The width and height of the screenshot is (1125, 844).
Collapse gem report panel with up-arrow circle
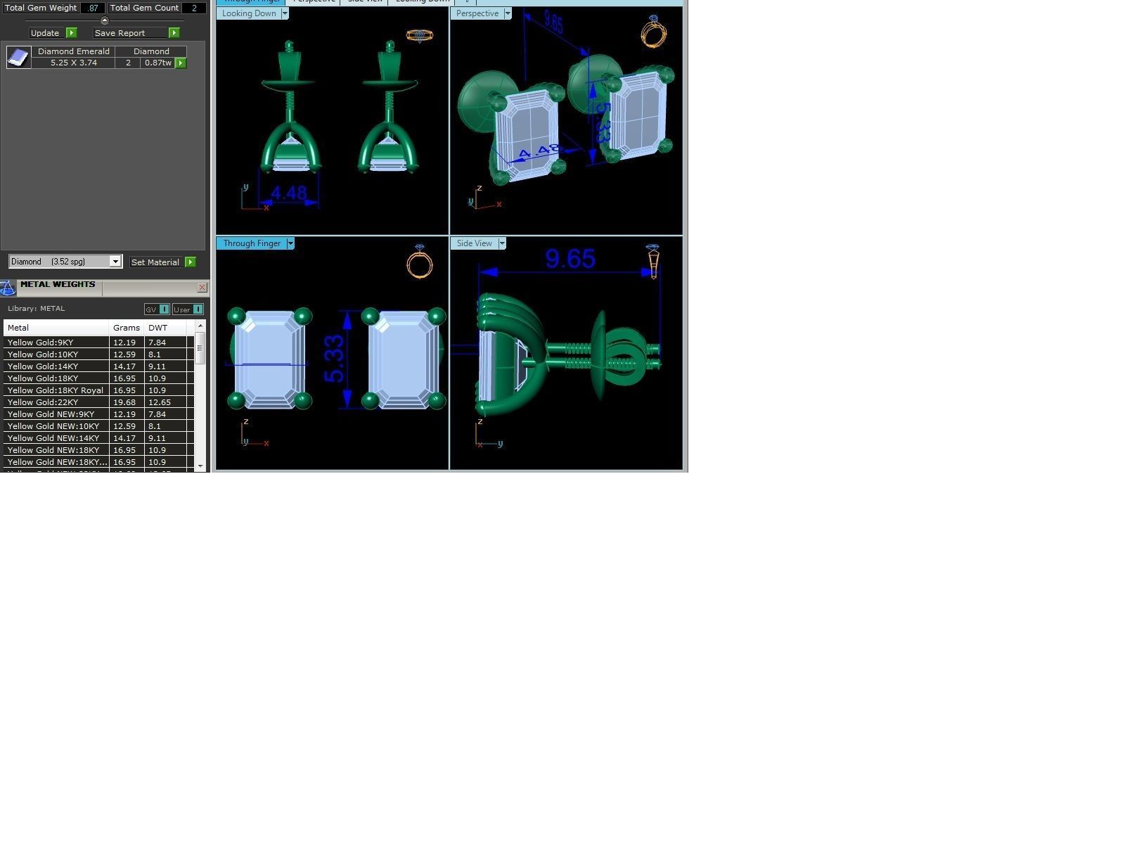(x=105, y=20)
